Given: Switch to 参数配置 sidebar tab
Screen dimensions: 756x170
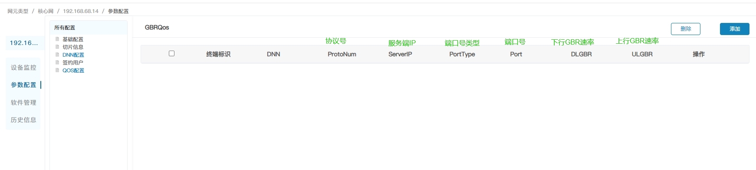Looking at the screenshot, I should click(x=23, y=85).
